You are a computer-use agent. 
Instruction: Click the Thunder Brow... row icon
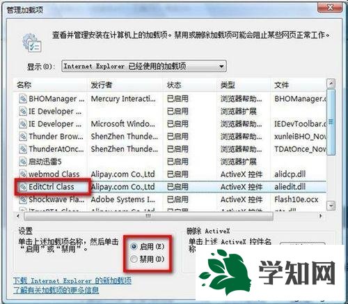pyautogui.click(x=23, y=137)
